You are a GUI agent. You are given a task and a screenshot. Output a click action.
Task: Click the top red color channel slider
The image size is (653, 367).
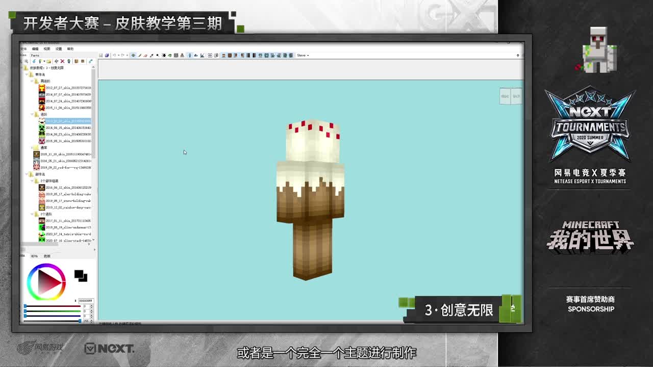tap(53, 306)
